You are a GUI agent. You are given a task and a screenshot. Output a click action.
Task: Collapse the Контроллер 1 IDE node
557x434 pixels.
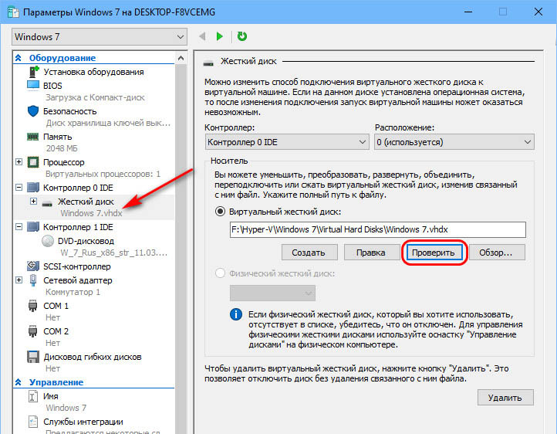19,227
